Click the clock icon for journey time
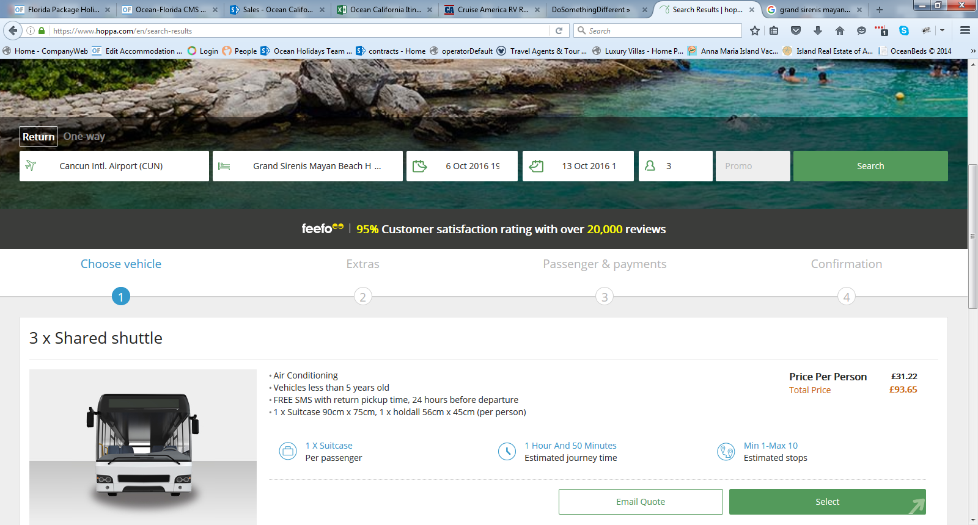 (x=507, y=451)
